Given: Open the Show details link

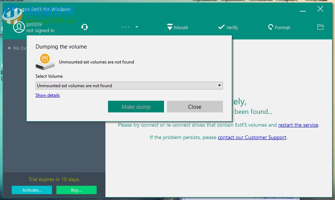Looking at the screenshot, I should [48, 95].
